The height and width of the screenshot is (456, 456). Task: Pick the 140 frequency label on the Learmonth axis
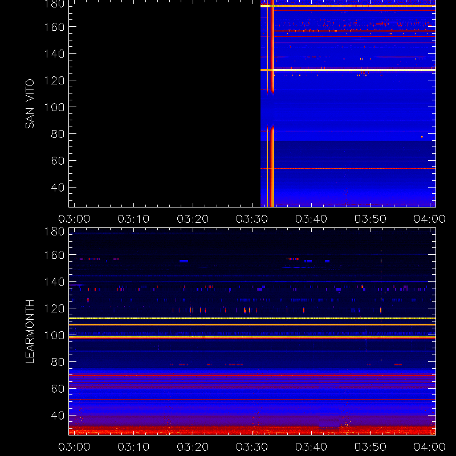tap(54, 282)
